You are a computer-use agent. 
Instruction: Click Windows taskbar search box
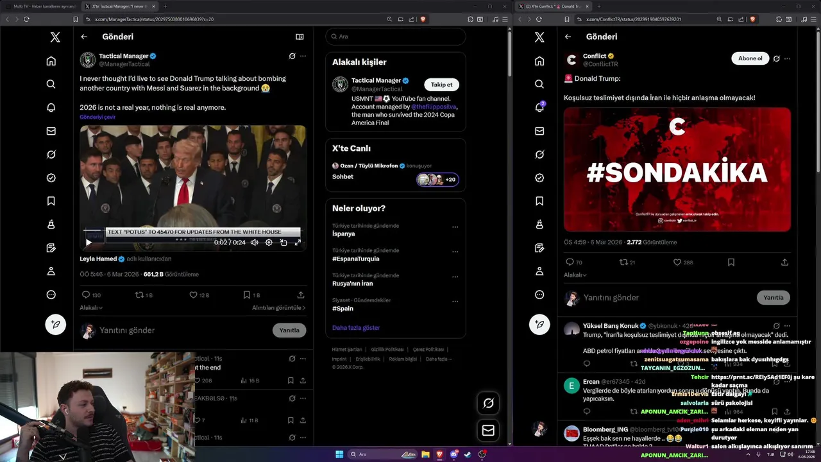(x=384, y=454)
